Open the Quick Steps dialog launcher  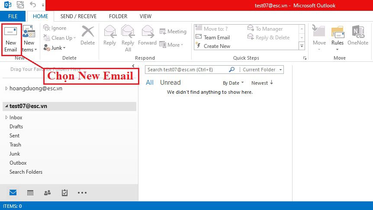(x=305, y=58)
